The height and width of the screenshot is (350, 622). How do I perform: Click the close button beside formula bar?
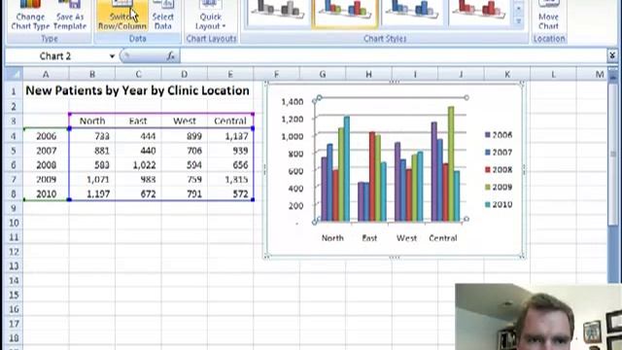612,56
